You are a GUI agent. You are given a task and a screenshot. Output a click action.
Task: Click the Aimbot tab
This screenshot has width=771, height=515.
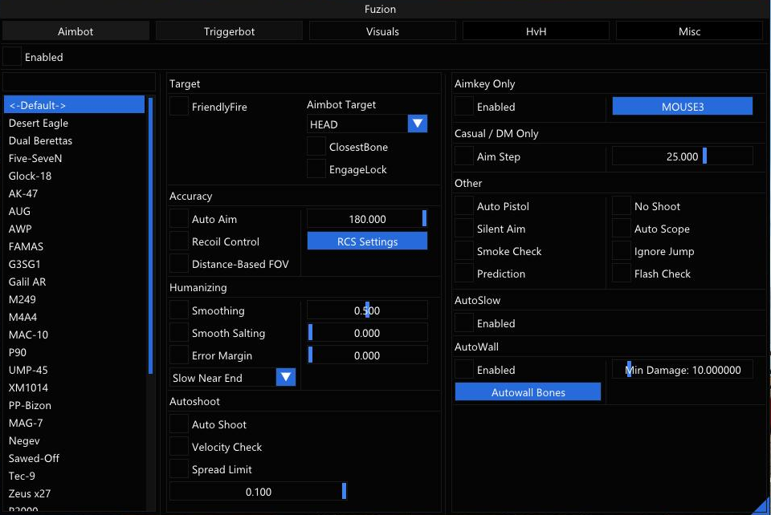click(75, 31)
